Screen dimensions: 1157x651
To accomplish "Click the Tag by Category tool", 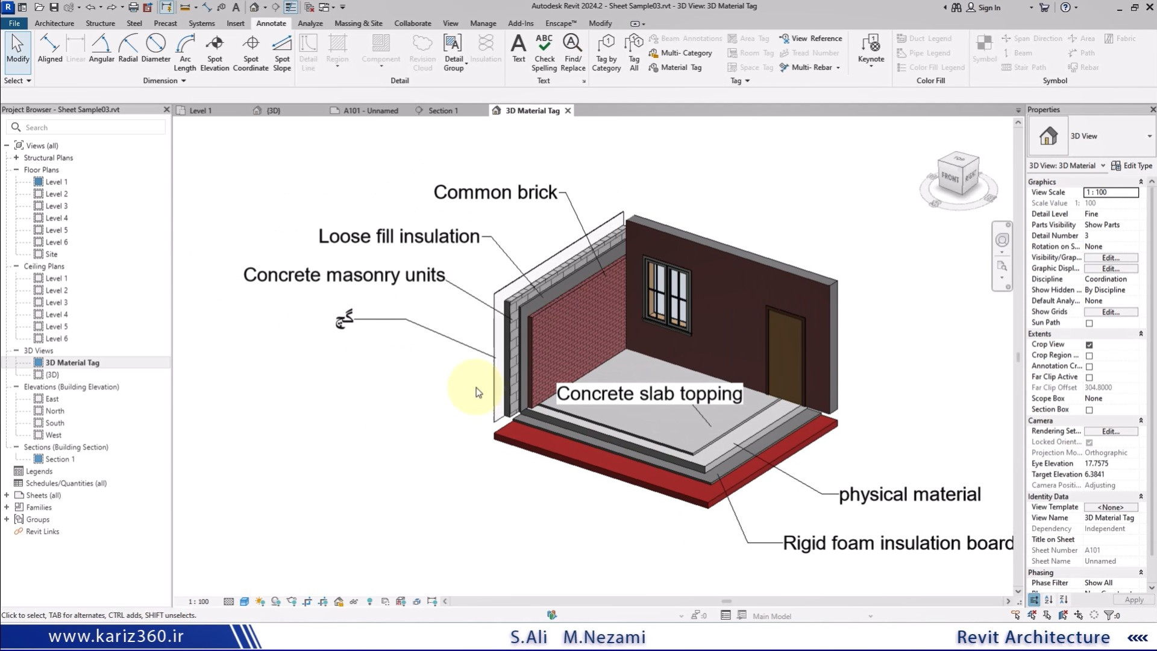I will (x=606, y=52).
